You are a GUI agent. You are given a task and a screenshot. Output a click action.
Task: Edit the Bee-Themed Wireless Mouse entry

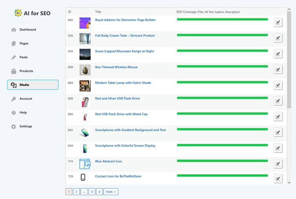coord(278,70)
